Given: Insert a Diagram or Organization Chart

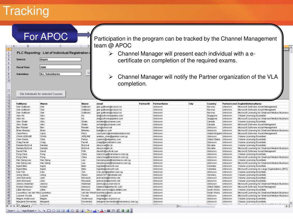Looking at the screenshot, I should pos(72,211).
